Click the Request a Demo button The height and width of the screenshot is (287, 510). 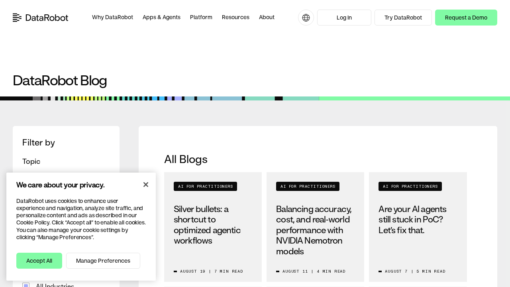coord(466,18)
